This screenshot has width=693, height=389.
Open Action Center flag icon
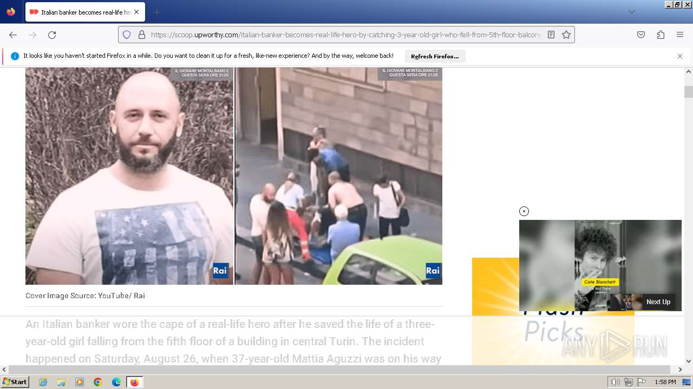click(x=642, y=382)
